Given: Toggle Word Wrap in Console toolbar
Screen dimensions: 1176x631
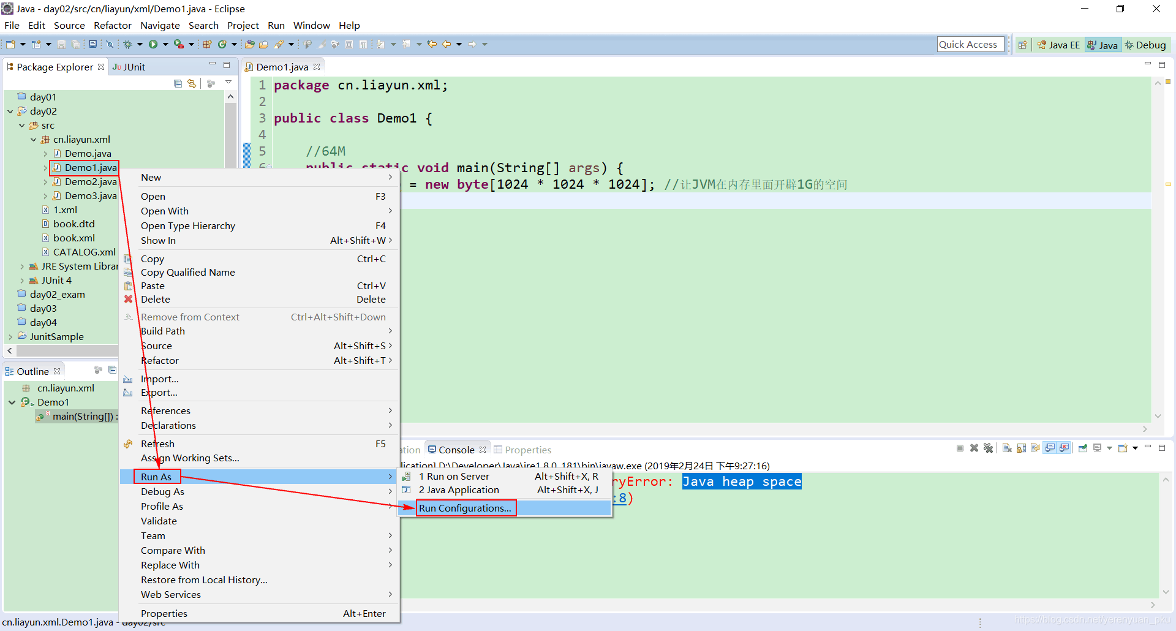Looking at the screenshot, I should (1035, 448).
